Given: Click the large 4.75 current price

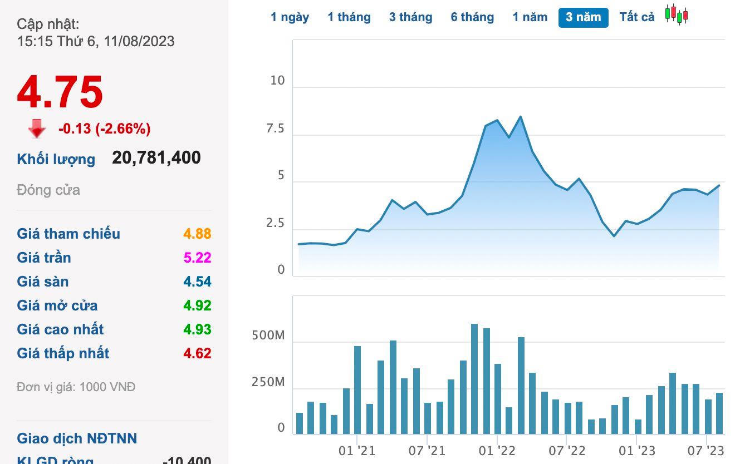Looking at the screenshot, I should point(60,92).
